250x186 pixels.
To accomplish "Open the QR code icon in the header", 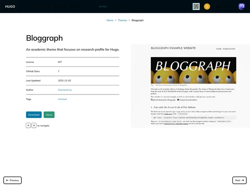I will click(x=196, y=7).
